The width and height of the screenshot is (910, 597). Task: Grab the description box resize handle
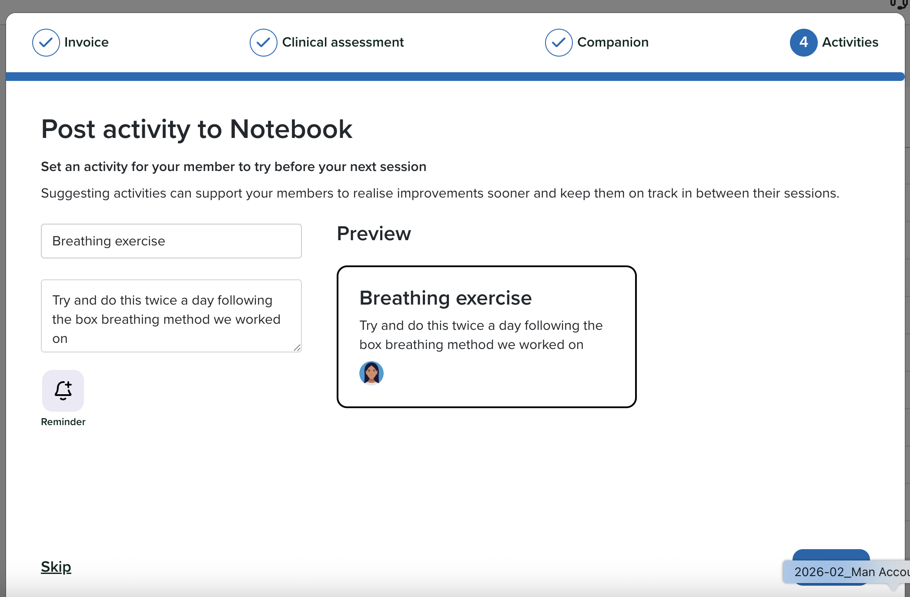tap(297, 347)
